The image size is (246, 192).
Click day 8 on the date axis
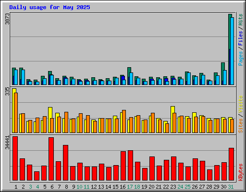coord(66,187)
